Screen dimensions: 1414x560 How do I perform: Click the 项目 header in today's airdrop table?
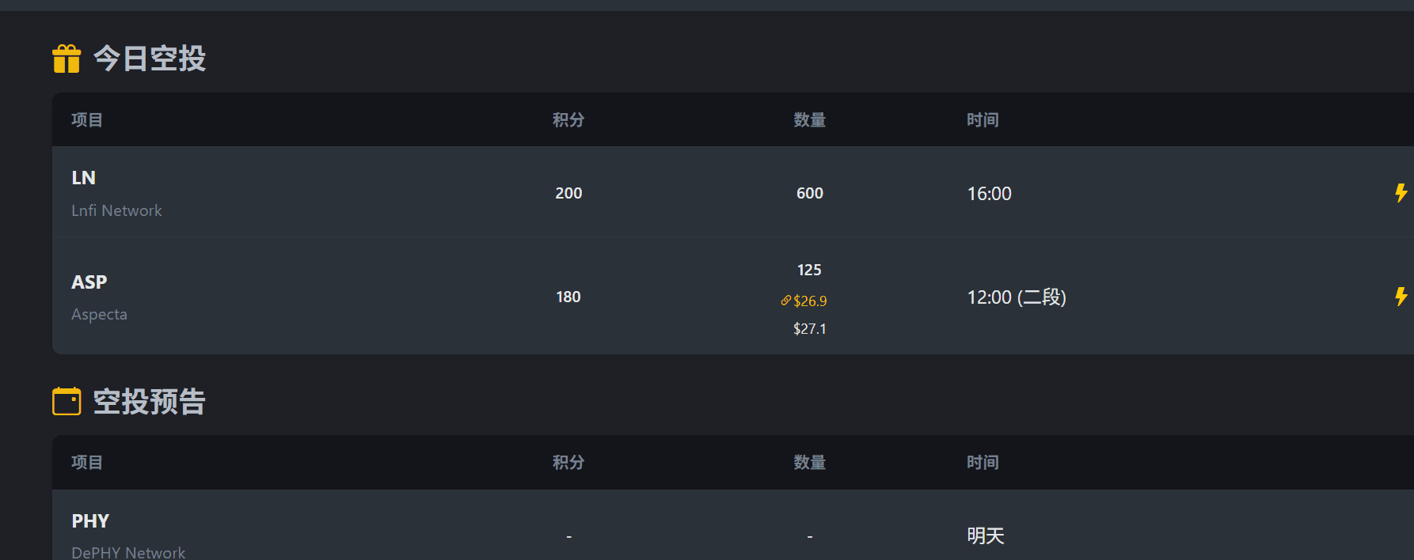pyautogui.click(x=87, y=120)
